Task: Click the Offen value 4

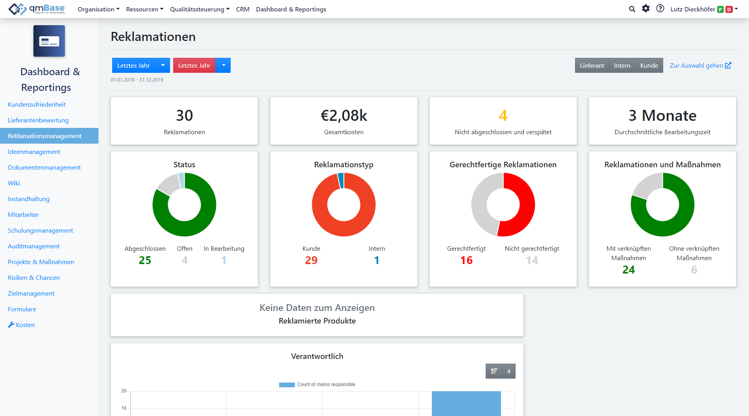Action: pos(185,260)
